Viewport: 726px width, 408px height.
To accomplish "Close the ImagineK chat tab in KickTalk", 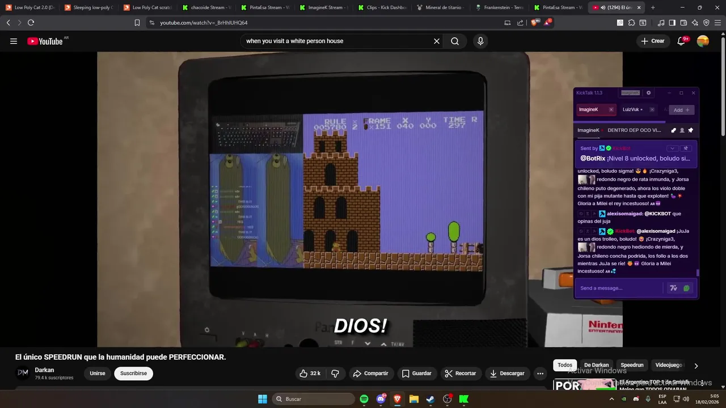I will click(611, 109).
